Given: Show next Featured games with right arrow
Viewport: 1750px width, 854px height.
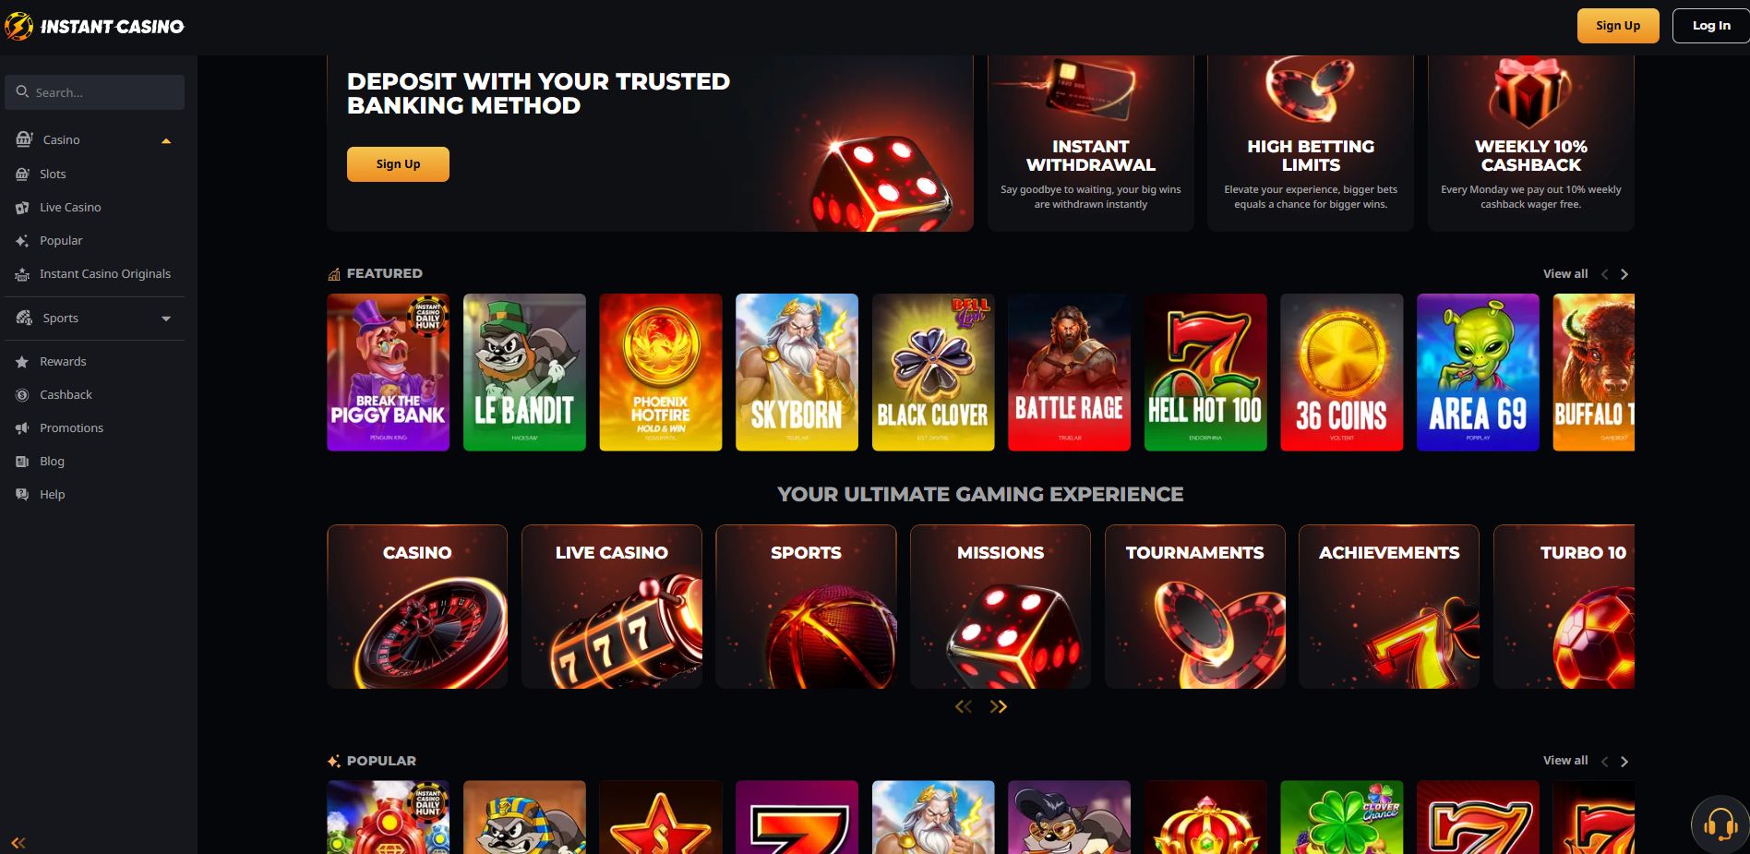Looking at the screenshot, I should (x=1624, y=274).
